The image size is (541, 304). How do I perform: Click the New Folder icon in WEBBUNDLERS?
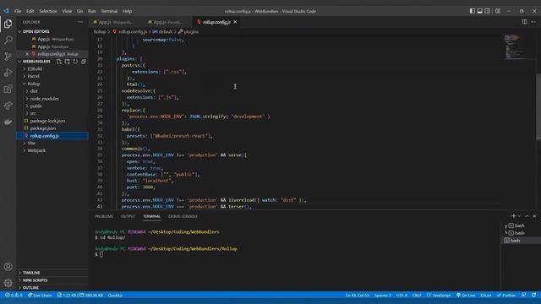coord(68,62)
